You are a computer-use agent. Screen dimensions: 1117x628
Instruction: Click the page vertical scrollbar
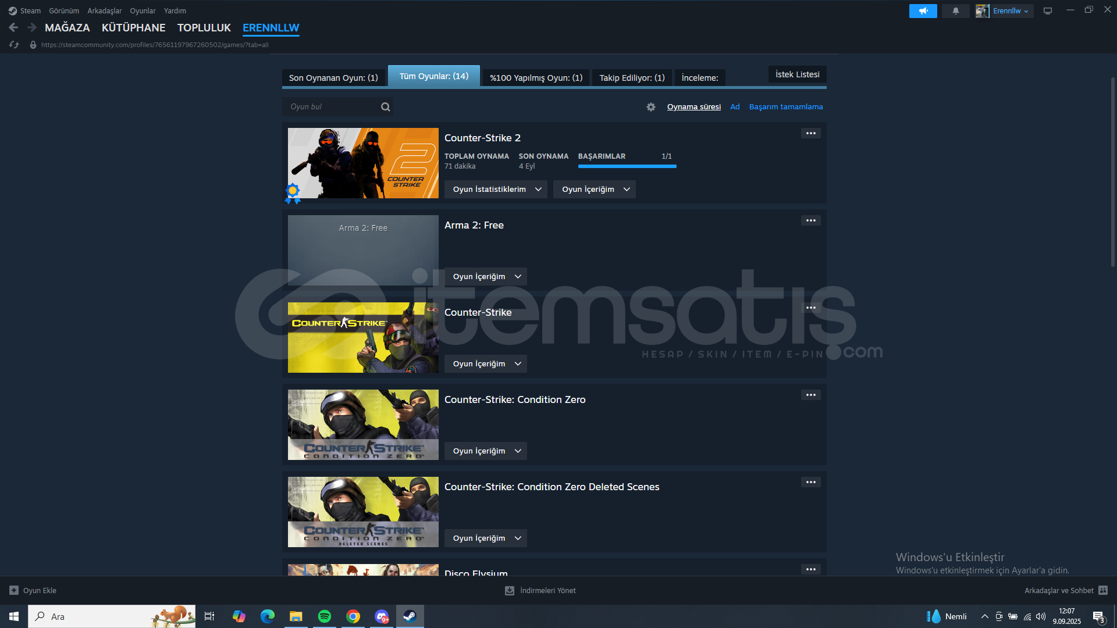click(x=1112, y=172)
